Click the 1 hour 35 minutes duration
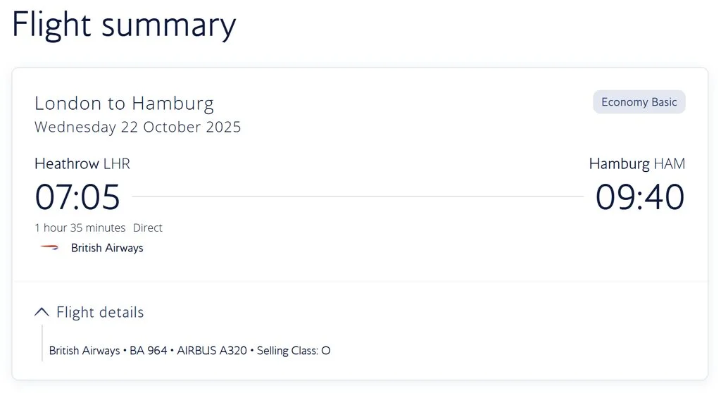721x393 pixels. (80, 227)
